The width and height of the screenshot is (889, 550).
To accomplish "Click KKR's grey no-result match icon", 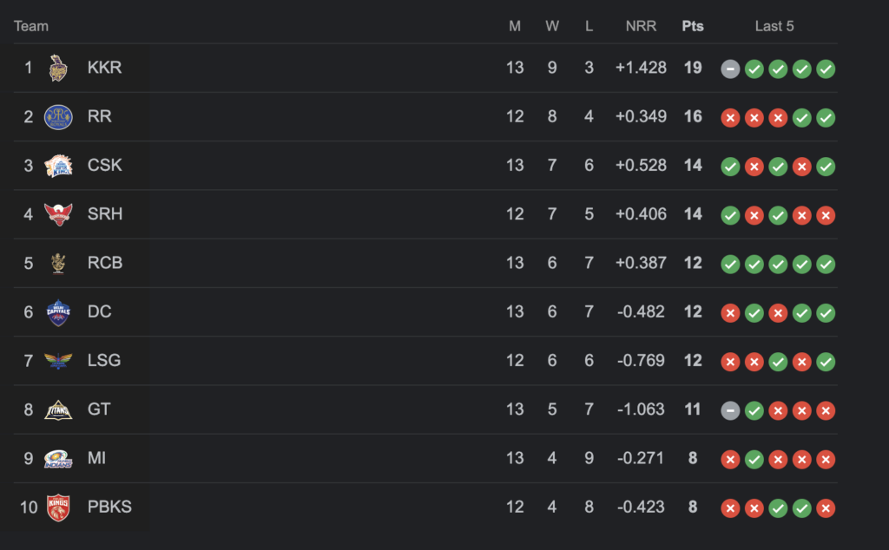I will (x=730, y=69).
